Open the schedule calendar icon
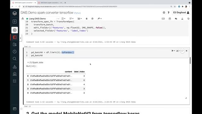This screenshot has height=114, width=202. pyautogui.click(x=170, y=19)
